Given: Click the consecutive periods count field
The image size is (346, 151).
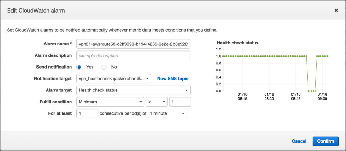Looking at the screenshot, I should click(x=87, y=113).
